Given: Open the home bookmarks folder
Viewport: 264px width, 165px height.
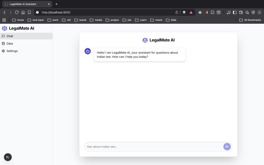Looking at the screenshot, I should (18, 20).
